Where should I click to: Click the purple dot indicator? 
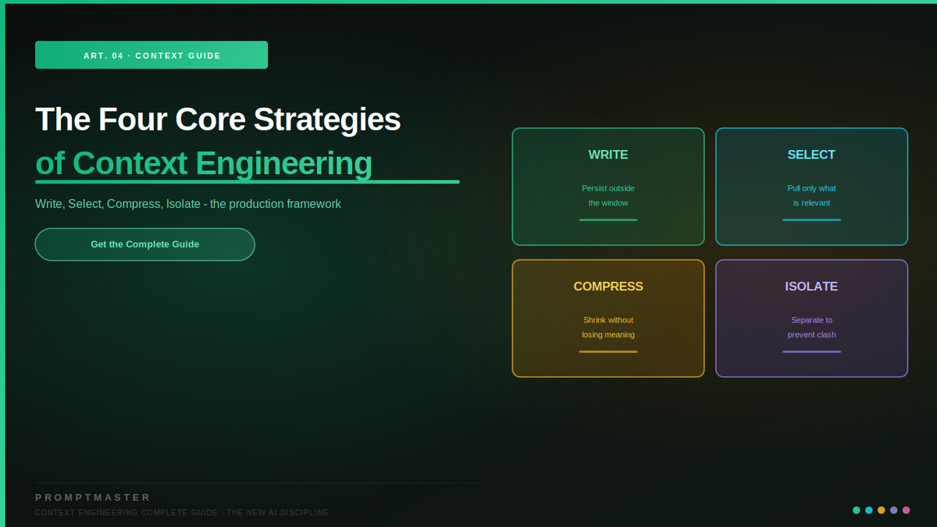(x=894, y=510)
